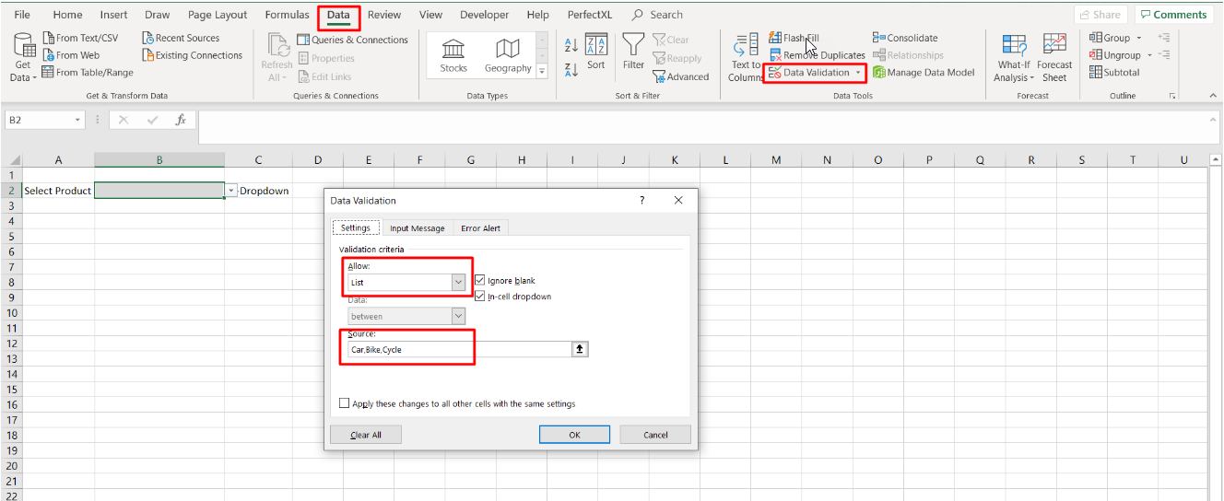Switch to the Formulas tab
1224x501 pixels.
pyautogui.click(x=287, y=15)
